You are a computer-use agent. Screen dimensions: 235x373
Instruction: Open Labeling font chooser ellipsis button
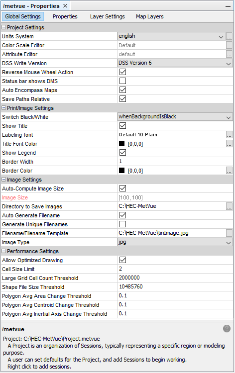pos(229,135)
